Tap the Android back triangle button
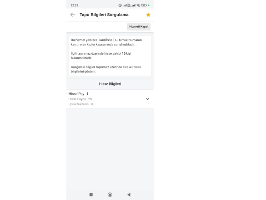The width and height of the screenshot is (266, 200). coord(129,195)
